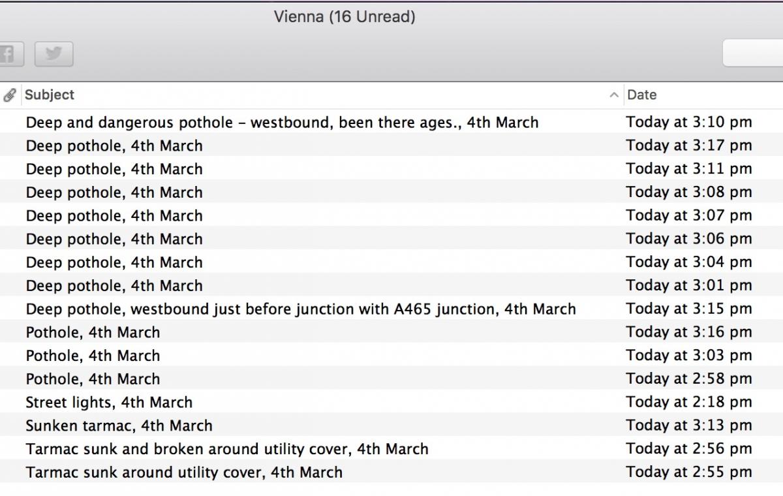Select Deep pothole item from 3:17 pm
Viewport: 783px width, 496px height.
point(114,146)
